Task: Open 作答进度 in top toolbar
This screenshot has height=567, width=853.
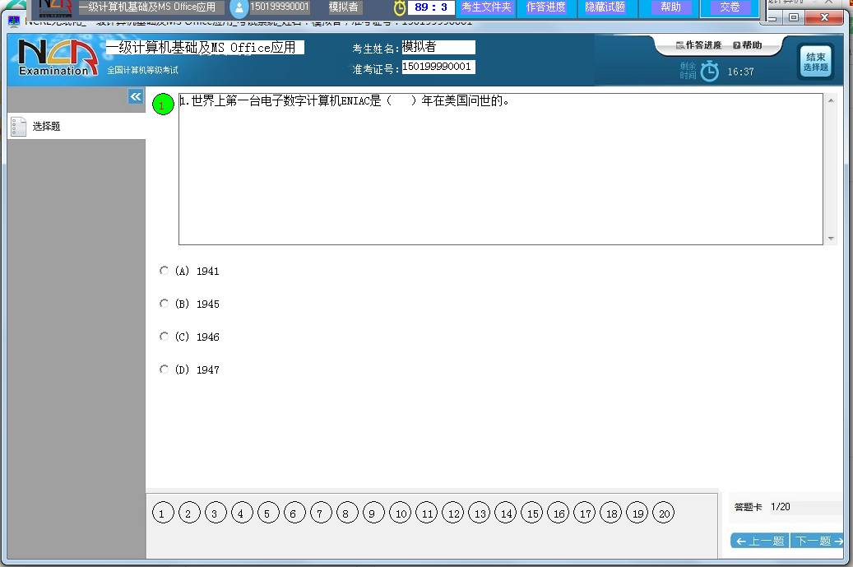Action: point(545,7)
